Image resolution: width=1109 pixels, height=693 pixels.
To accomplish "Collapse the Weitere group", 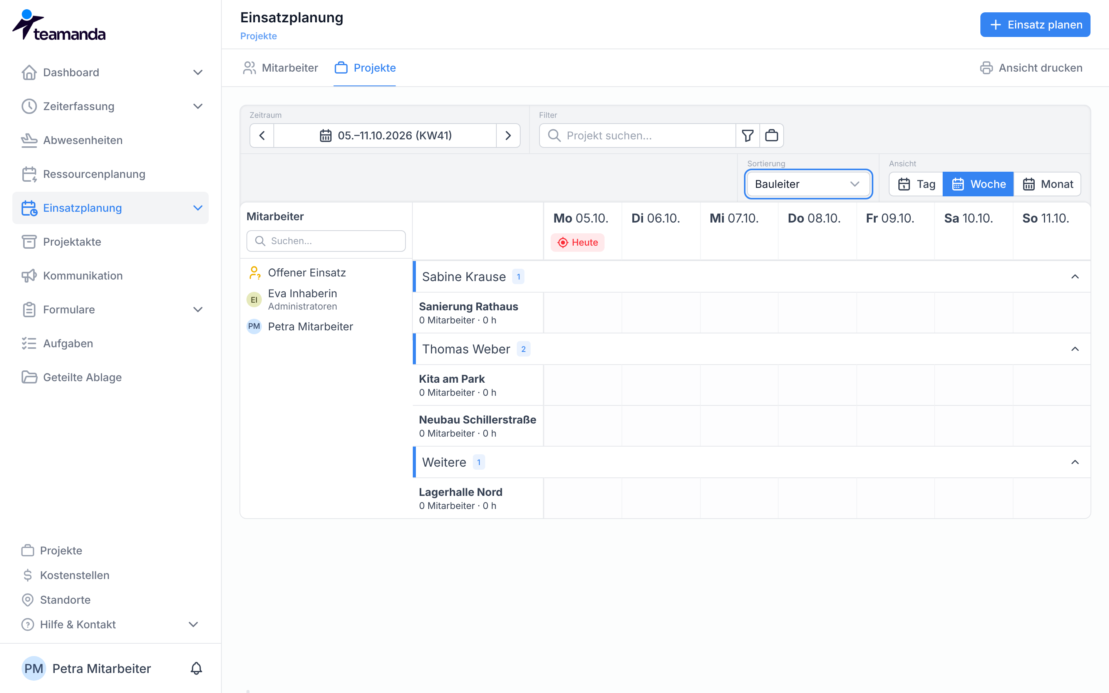I will pyautogui.click(x=1075, y=462).
